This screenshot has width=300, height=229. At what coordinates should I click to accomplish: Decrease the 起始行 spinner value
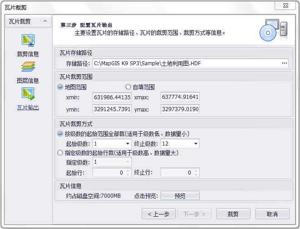coord(128,175)
